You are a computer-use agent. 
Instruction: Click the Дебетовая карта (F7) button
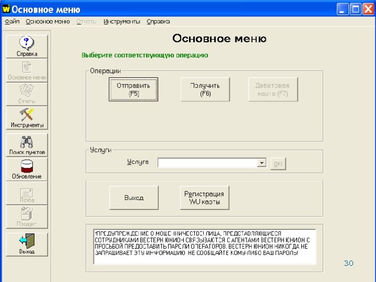pos(273,89)
